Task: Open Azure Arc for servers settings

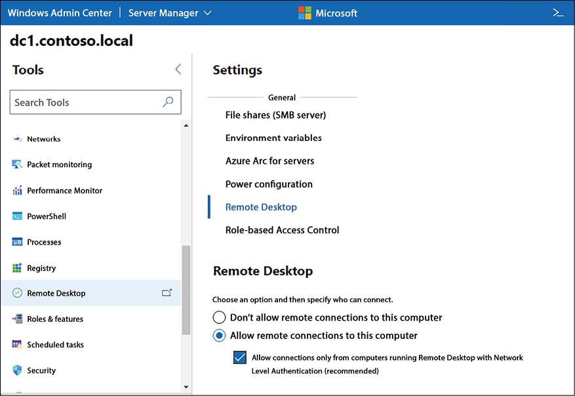Action: 270,161
